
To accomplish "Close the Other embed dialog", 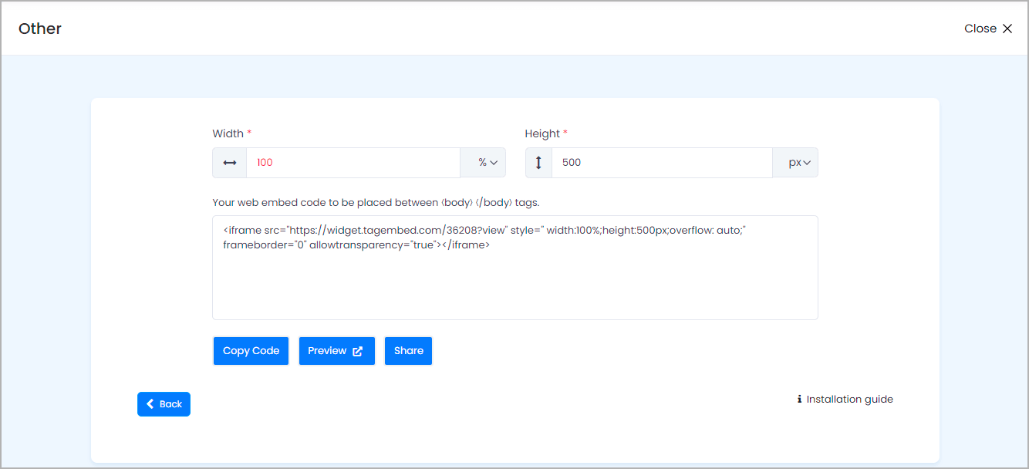I will pyautogui.click(x=988, y=29).
